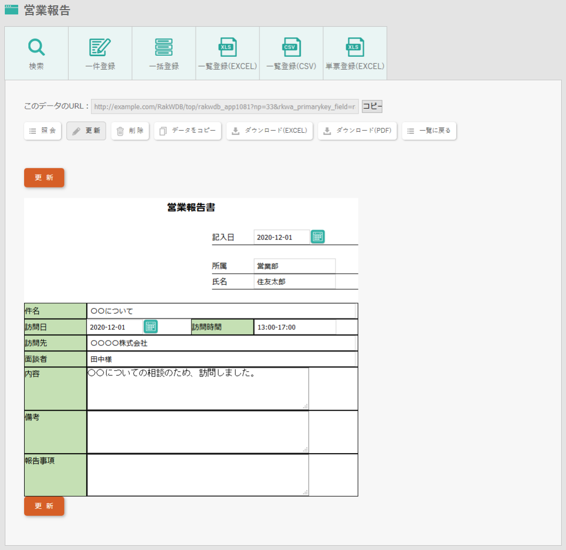Viewport: 566px width, 550px height.
Task: Focus the 氏名 field showing 住友太郎
Action: (295, 282)
